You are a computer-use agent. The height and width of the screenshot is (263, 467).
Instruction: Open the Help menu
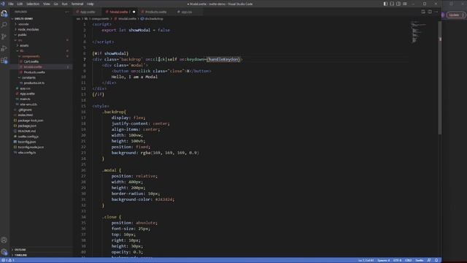coord(90,4)
